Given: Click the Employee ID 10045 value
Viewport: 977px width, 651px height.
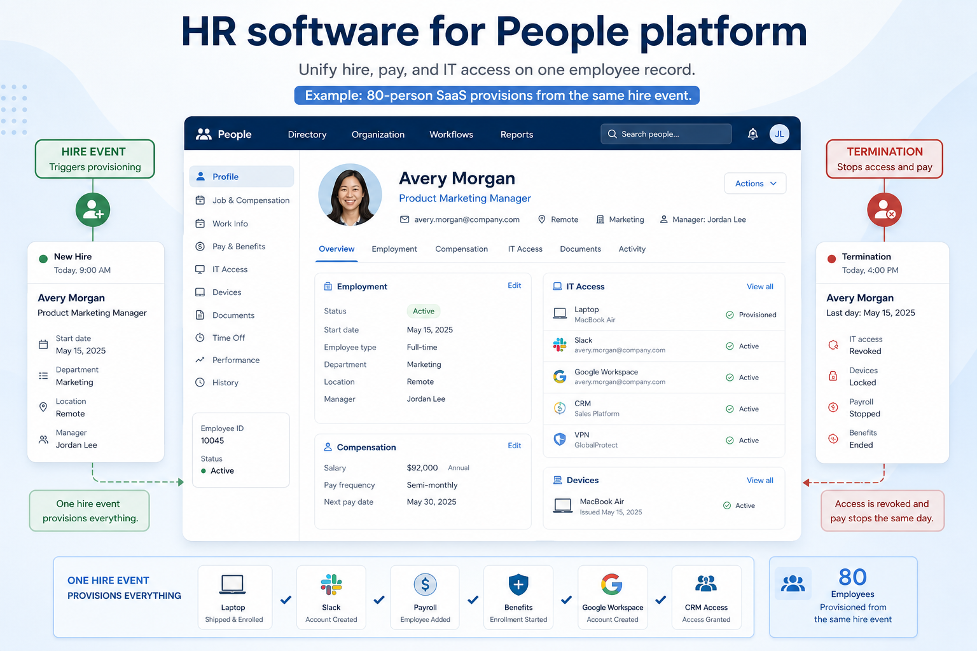Looking at the screenshot, I should coord(212,441).
